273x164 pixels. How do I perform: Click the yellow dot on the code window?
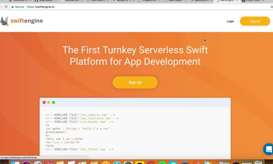tap(49, 102)
